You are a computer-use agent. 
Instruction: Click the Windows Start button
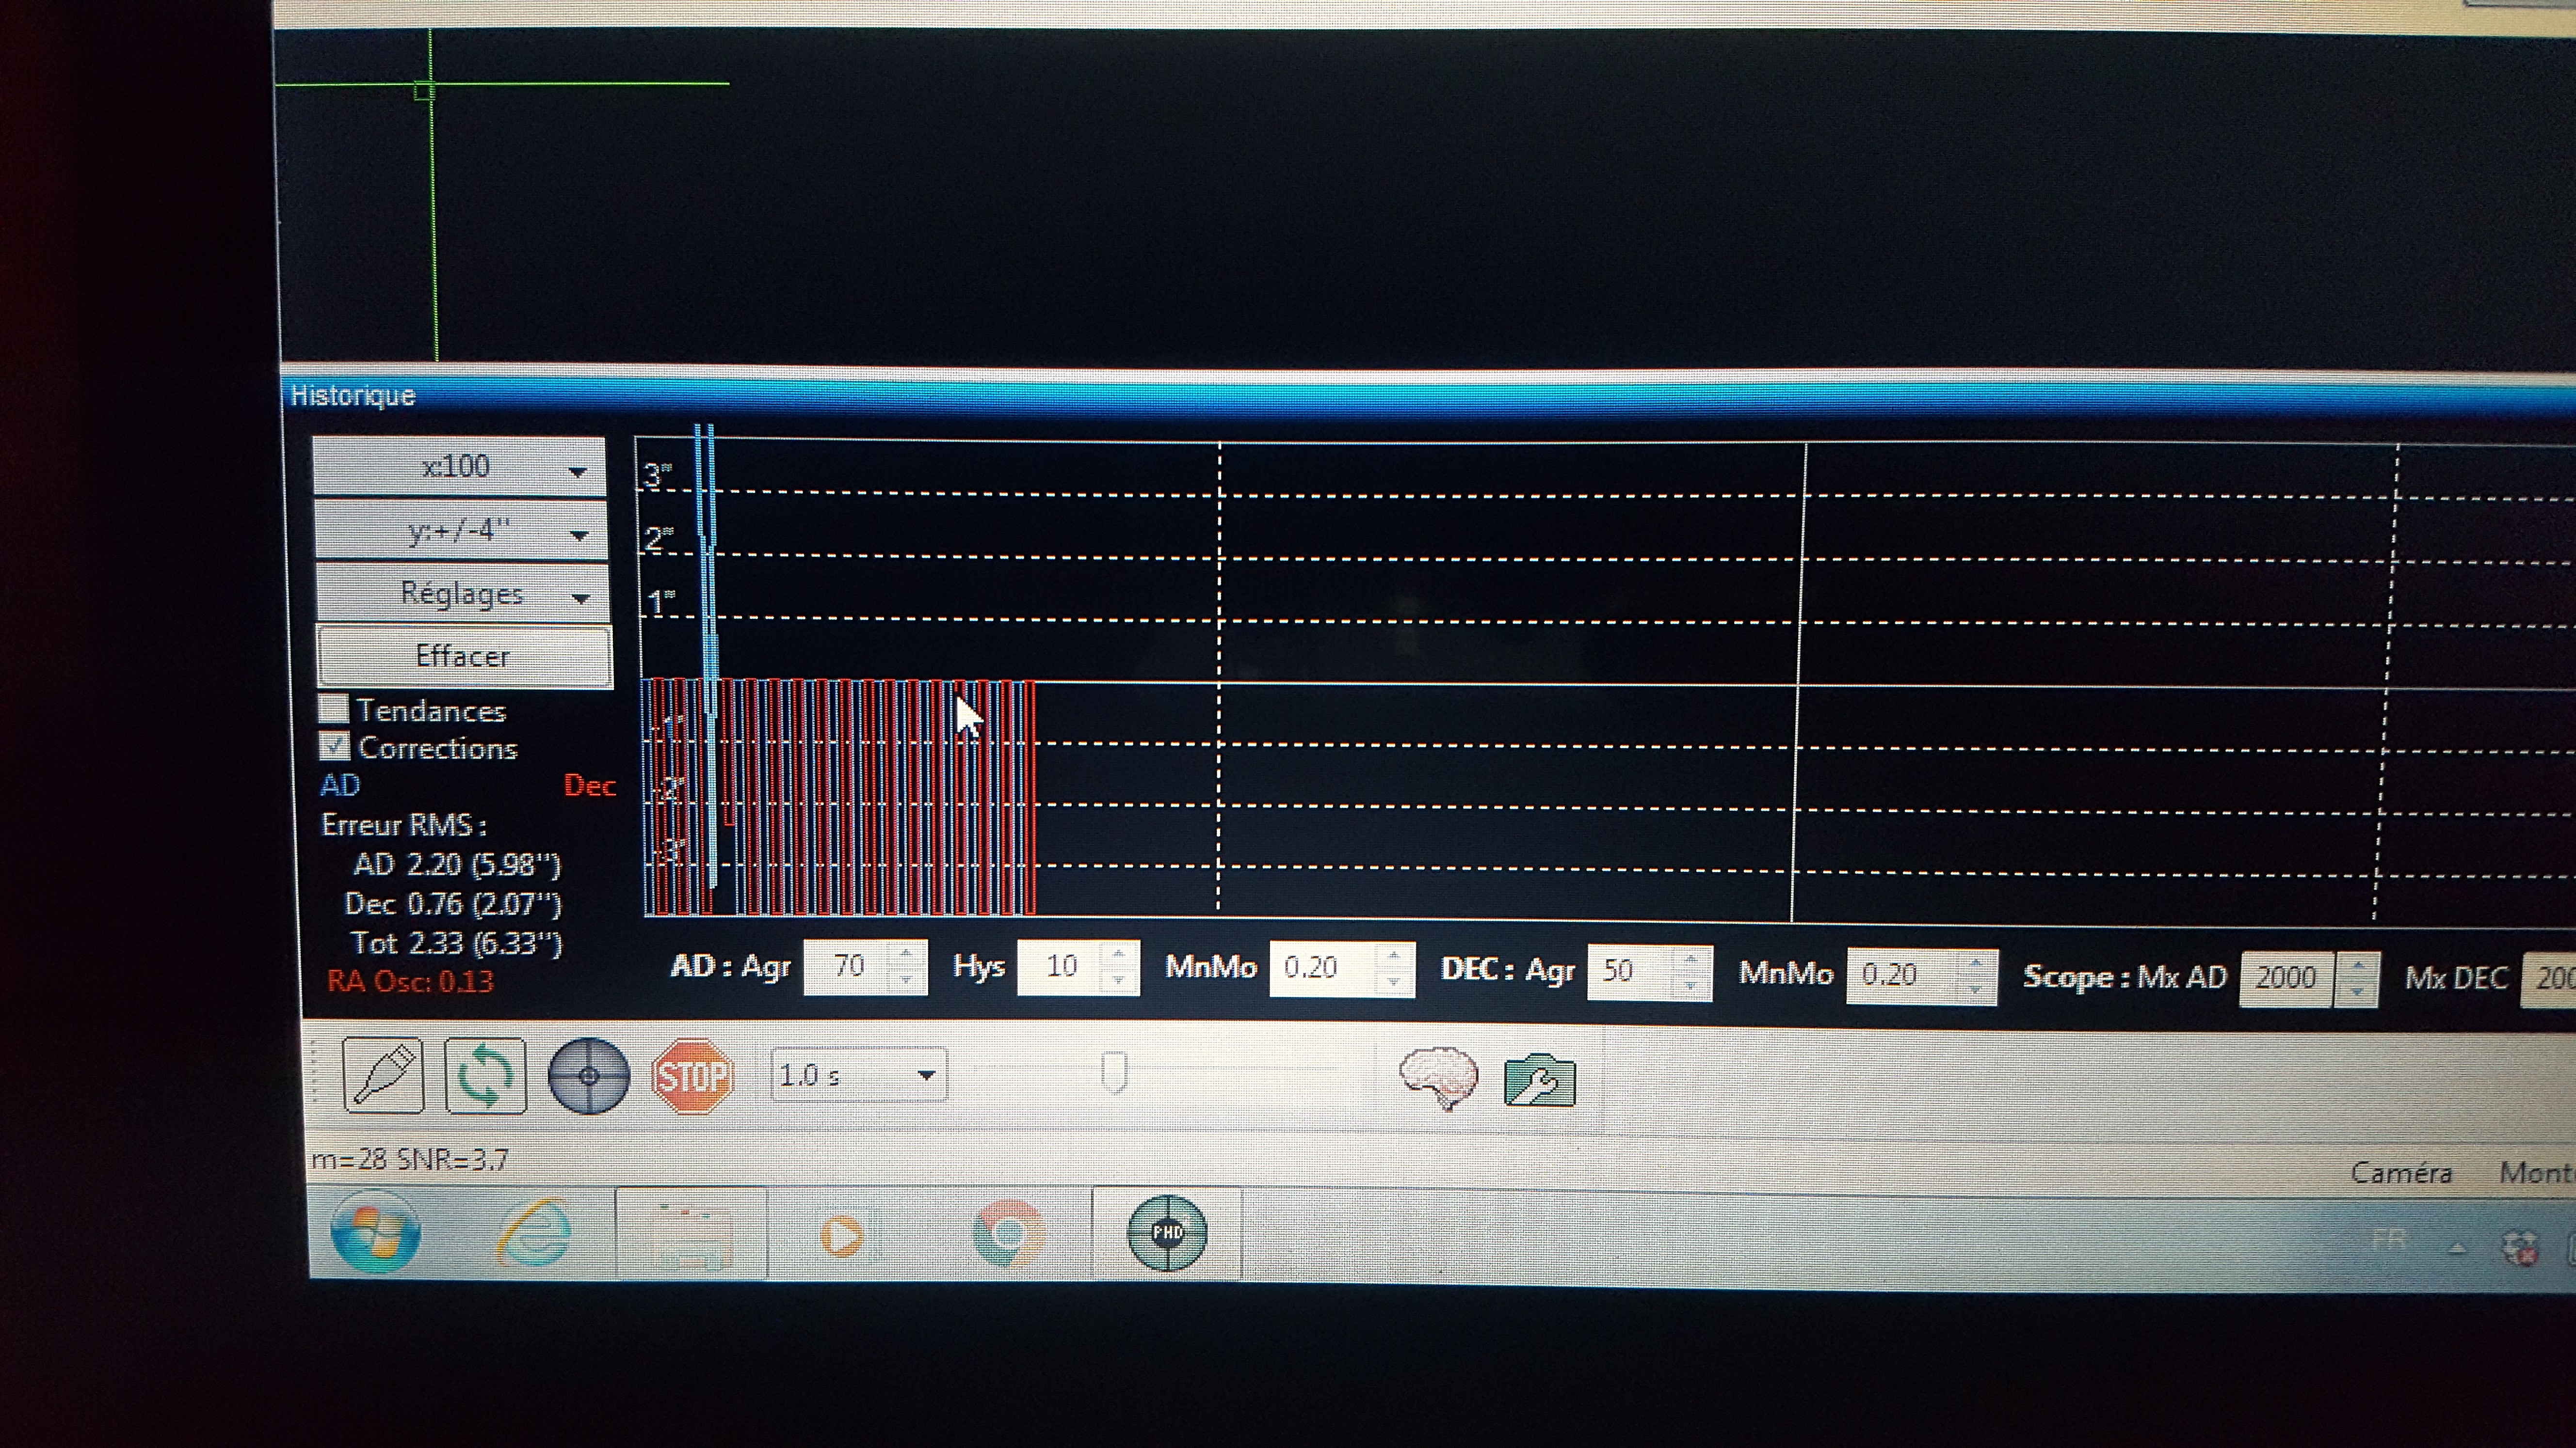376,1233
